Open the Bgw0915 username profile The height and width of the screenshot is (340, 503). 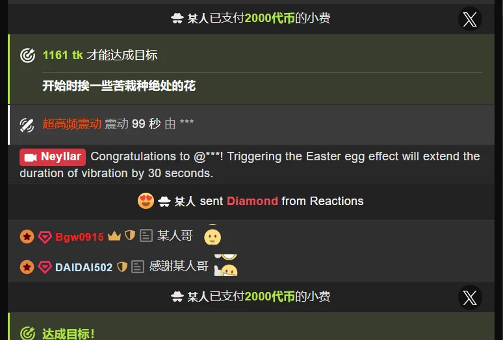pyautogui.click(x=79, y=237)
